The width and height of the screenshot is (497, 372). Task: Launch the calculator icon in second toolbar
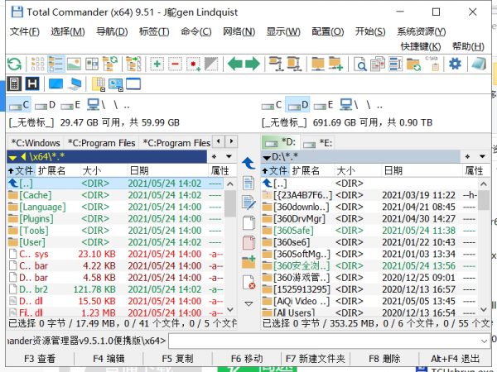pos(14,84)
